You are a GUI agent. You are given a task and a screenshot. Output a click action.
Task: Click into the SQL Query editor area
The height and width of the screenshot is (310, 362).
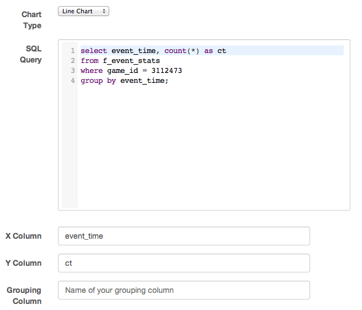204,125
